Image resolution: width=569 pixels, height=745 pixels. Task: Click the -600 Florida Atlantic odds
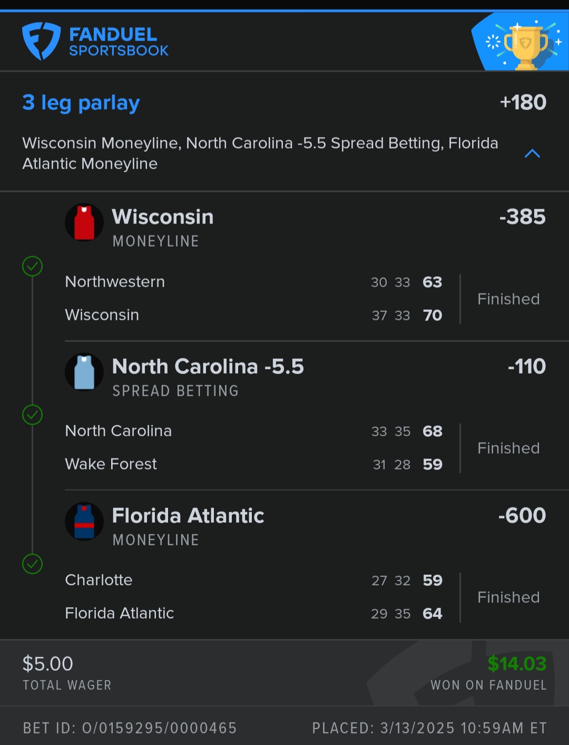(x=522, y=516)
